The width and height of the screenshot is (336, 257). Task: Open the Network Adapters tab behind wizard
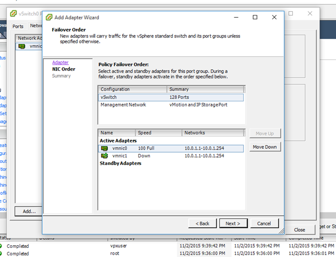point(36,26)
